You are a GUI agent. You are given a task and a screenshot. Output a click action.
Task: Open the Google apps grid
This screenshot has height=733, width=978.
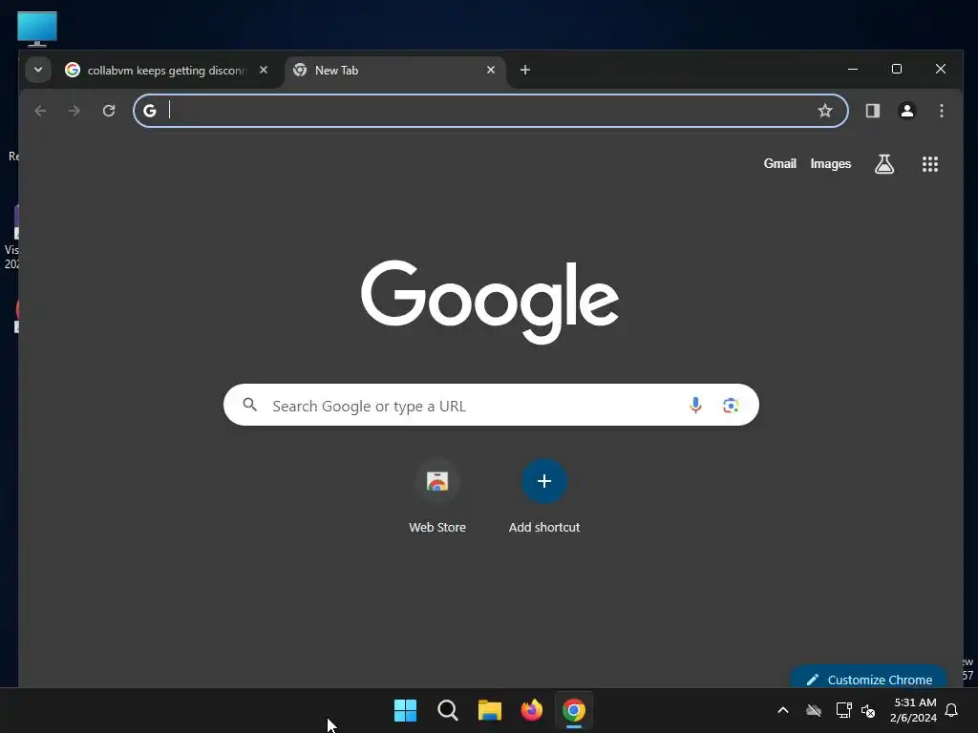(x=930, y=164)
